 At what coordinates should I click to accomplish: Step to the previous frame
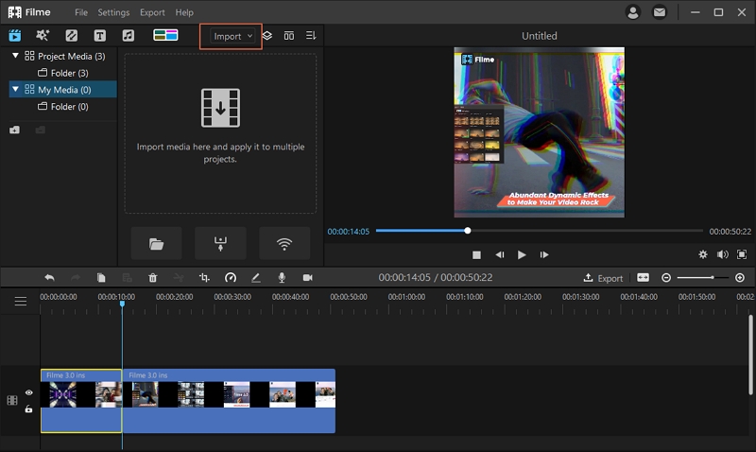click(500, 254)
